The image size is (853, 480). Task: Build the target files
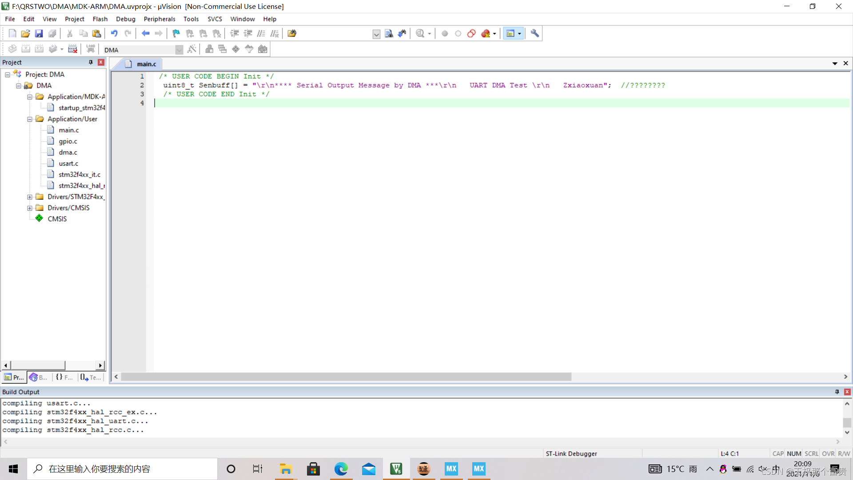tap(26, 49)
